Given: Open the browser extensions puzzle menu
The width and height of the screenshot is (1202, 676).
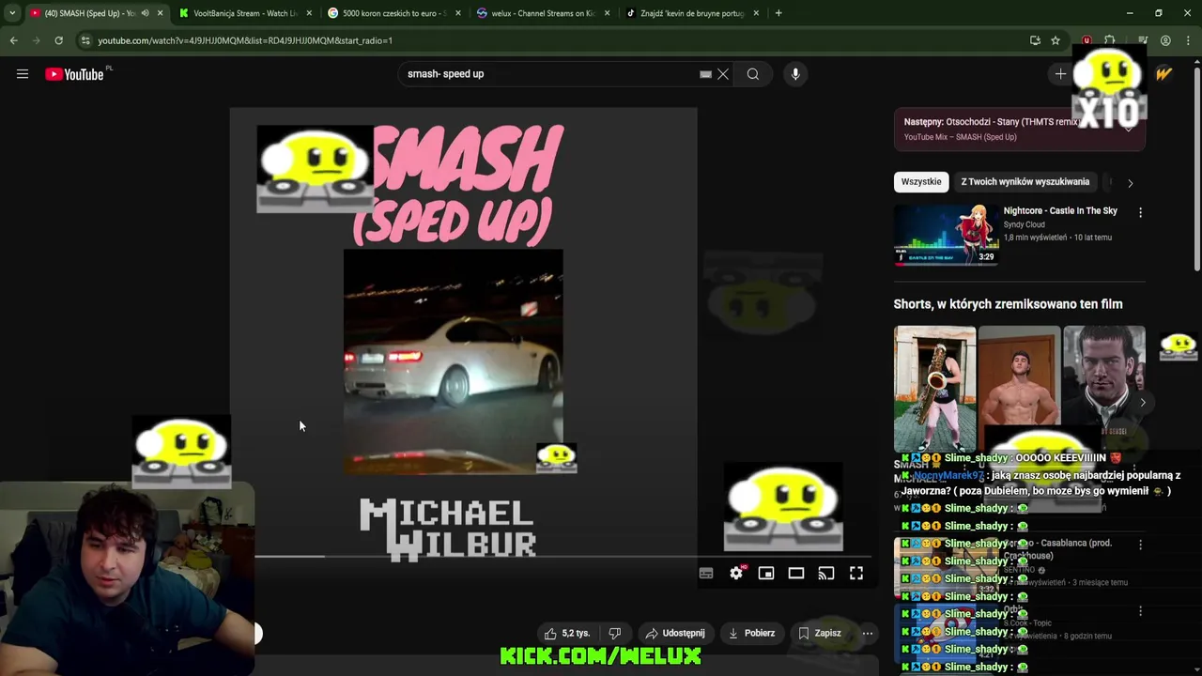Looking at the screenshot, I should pos(1109,40).
